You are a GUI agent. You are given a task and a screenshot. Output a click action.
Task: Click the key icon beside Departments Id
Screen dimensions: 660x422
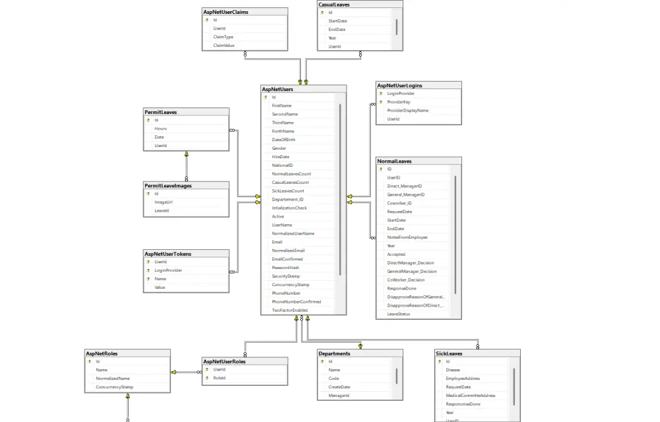point(322,361)
